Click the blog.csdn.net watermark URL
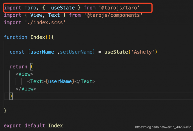Viewport: 193px width, 131px height. coord(163,127)
